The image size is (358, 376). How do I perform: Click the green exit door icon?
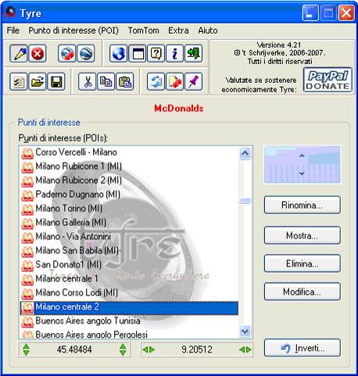coord(193,54)
